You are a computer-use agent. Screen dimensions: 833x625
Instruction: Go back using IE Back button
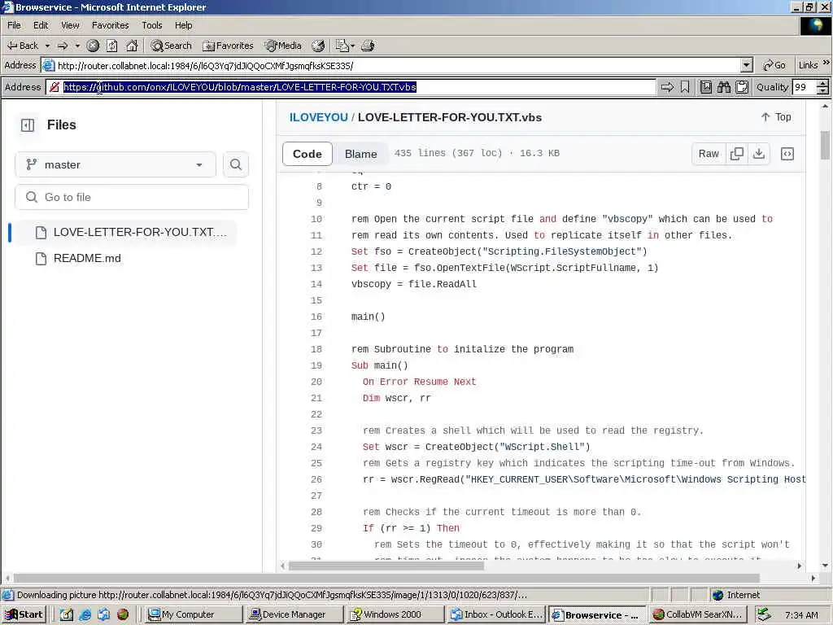tap(22, 46)
